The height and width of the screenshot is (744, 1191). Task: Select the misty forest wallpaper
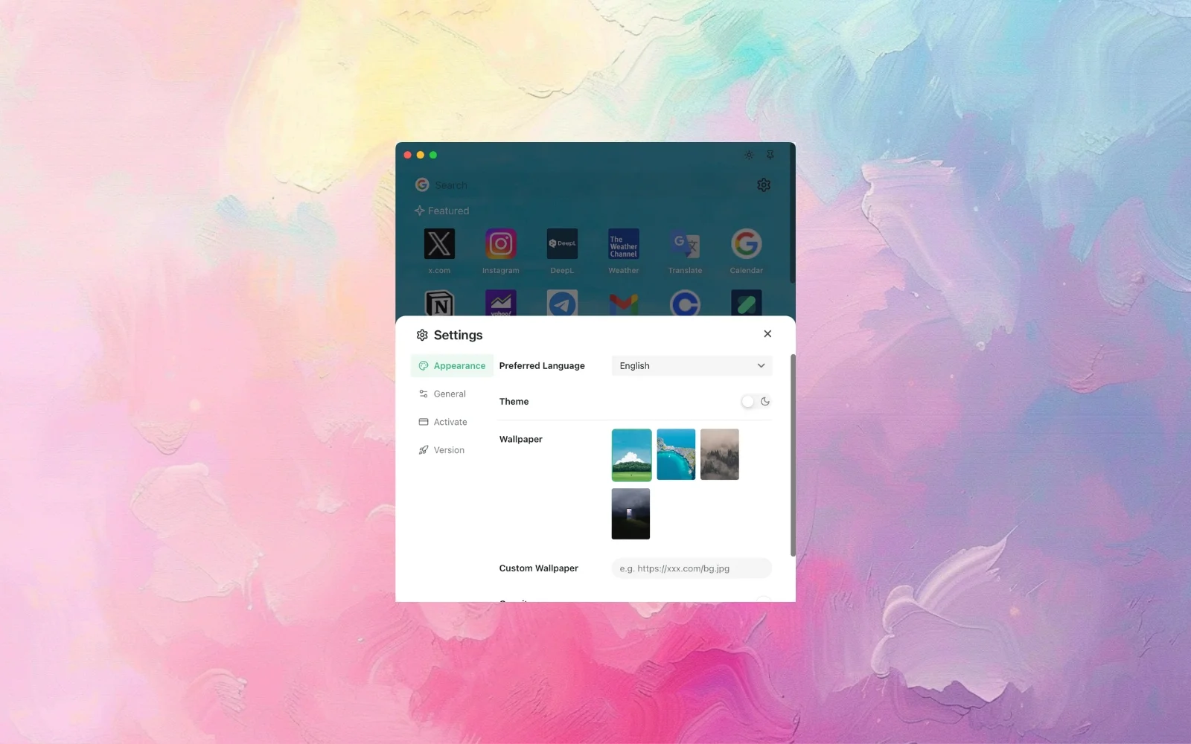(719, 454)
